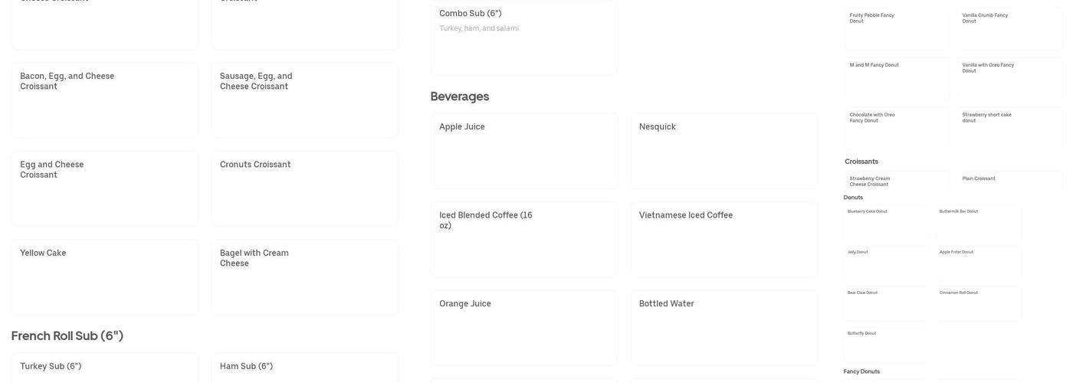Select the Nesquick drink card
Screen dimensions: 1073x383
click(724, 151)
